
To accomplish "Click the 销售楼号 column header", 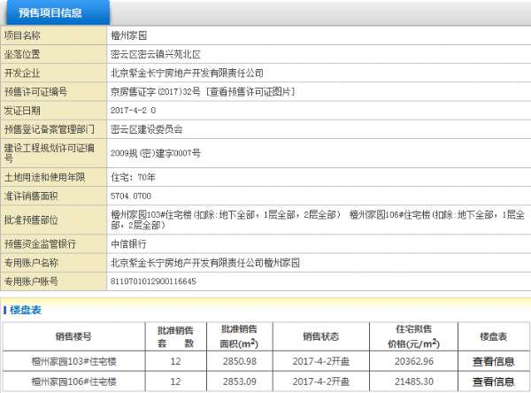I will 73,336.
